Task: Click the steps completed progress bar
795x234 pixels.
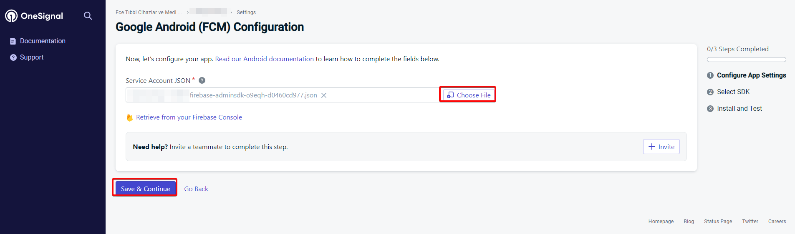Action: [747, 60]
